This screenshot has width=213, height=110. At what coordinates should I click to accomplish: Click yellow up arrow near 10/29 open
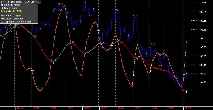coord(184,74)
